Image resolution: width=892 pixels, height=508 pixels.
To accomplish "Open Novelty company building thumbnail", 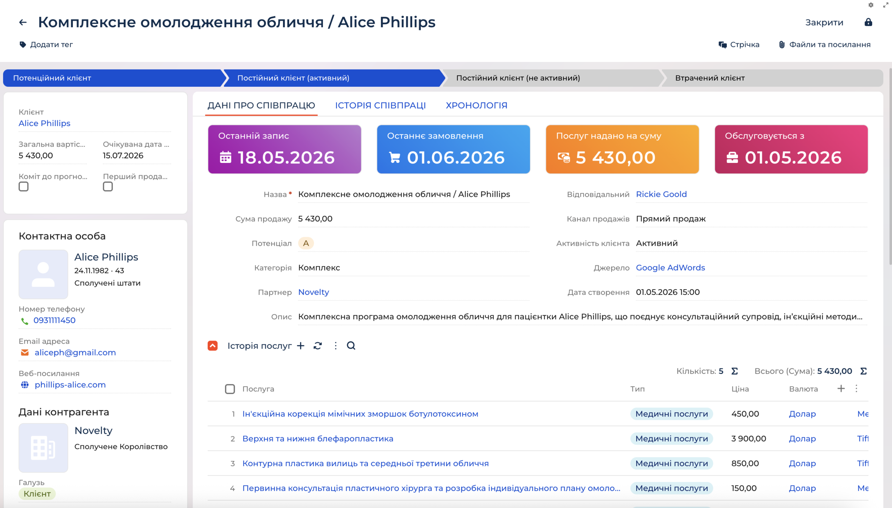I will click(43, 448).
